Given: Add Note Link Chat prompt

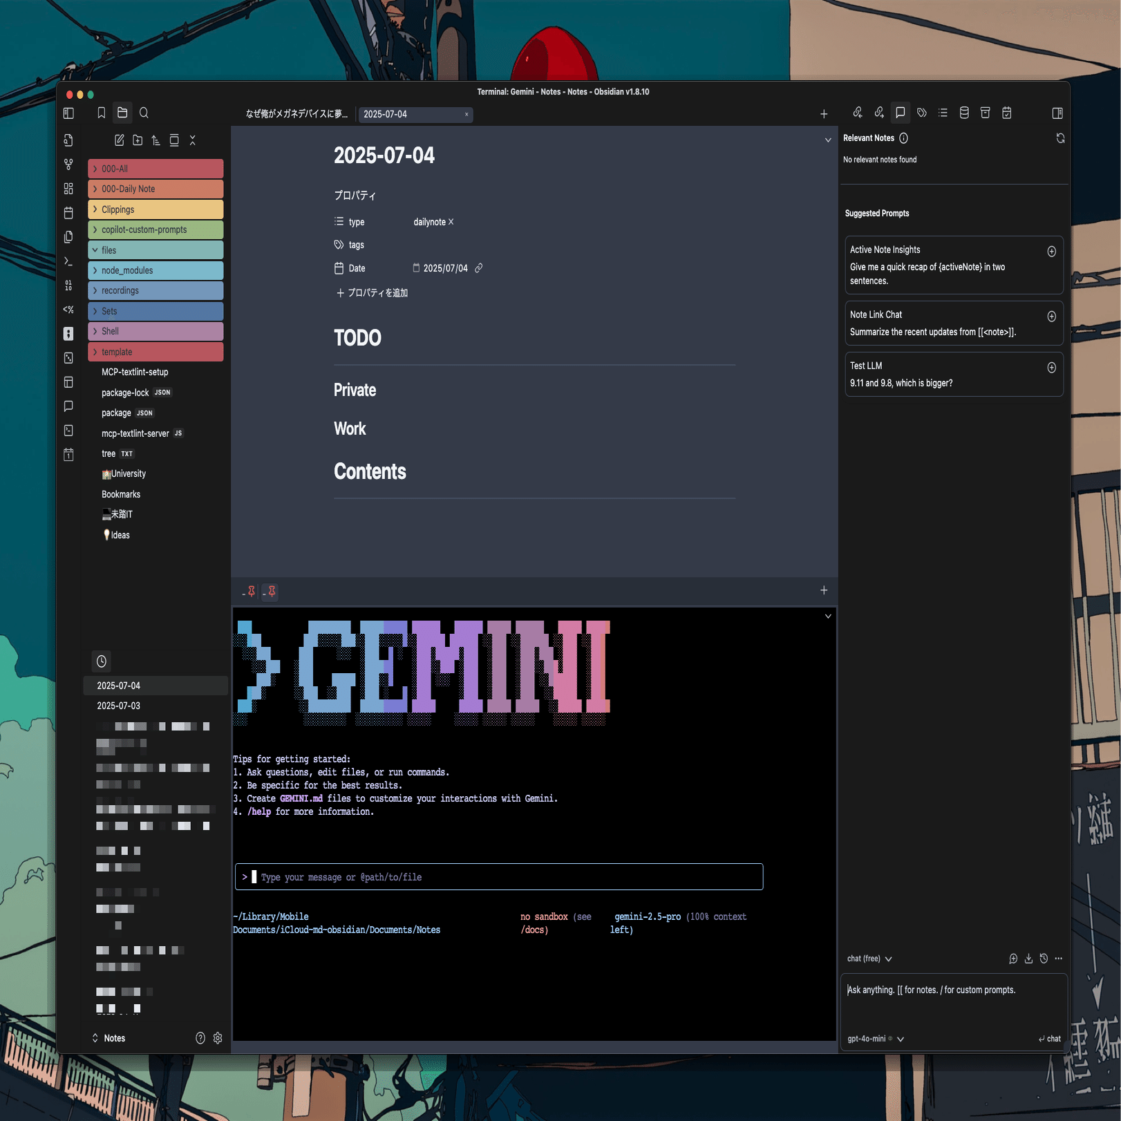Looking at the screenshot, I should click(x=1051, y=317).
